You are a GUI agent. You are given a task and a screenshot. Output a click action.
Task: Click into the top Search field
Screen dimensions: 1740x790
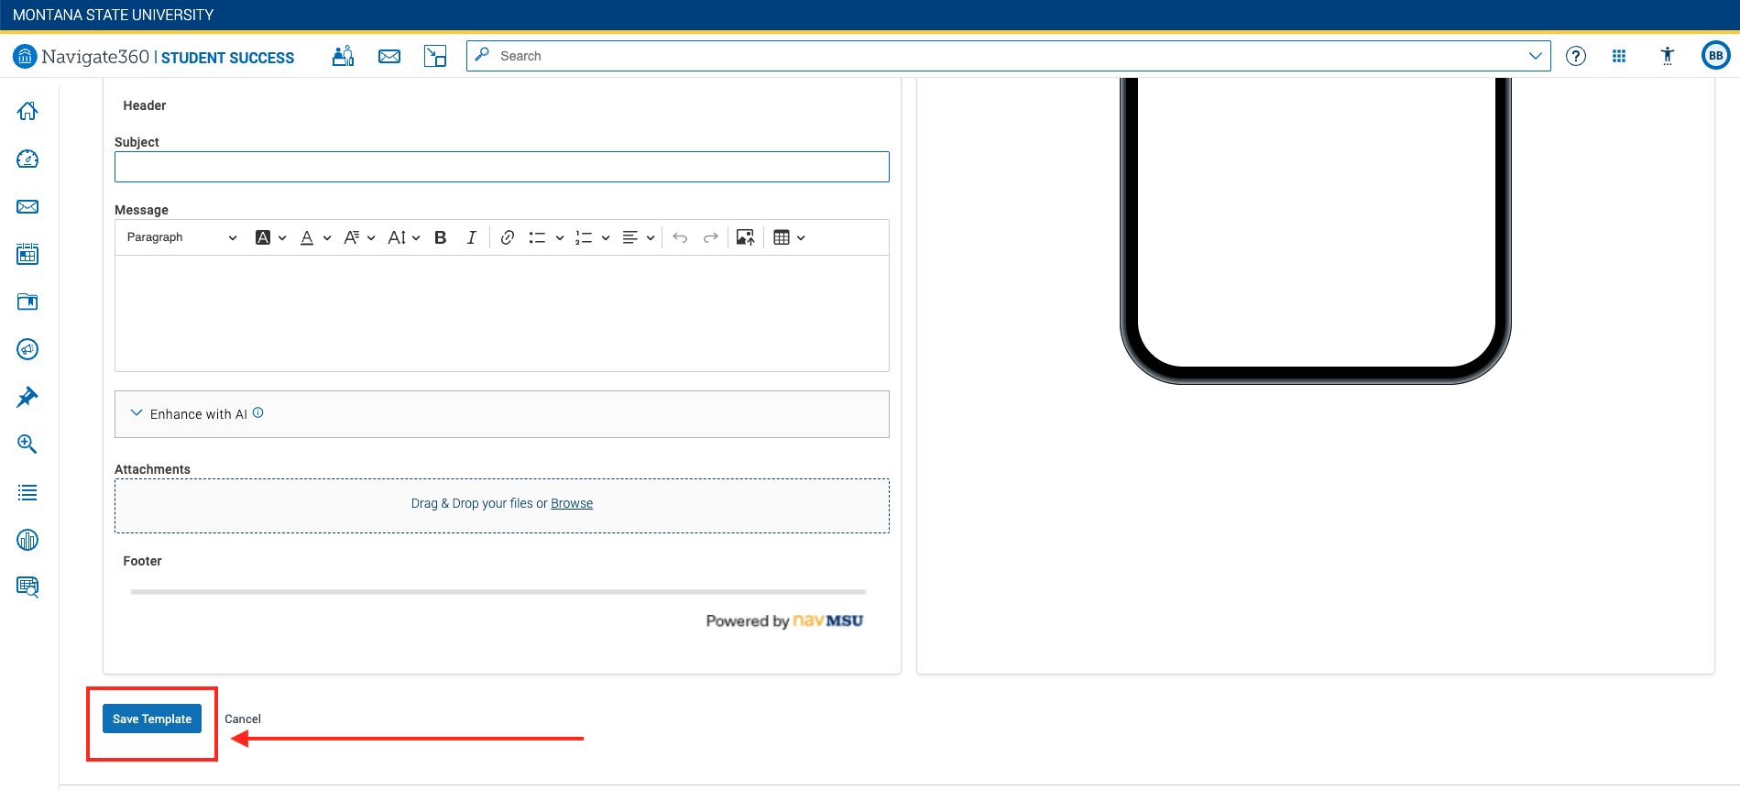point(1008,56)
